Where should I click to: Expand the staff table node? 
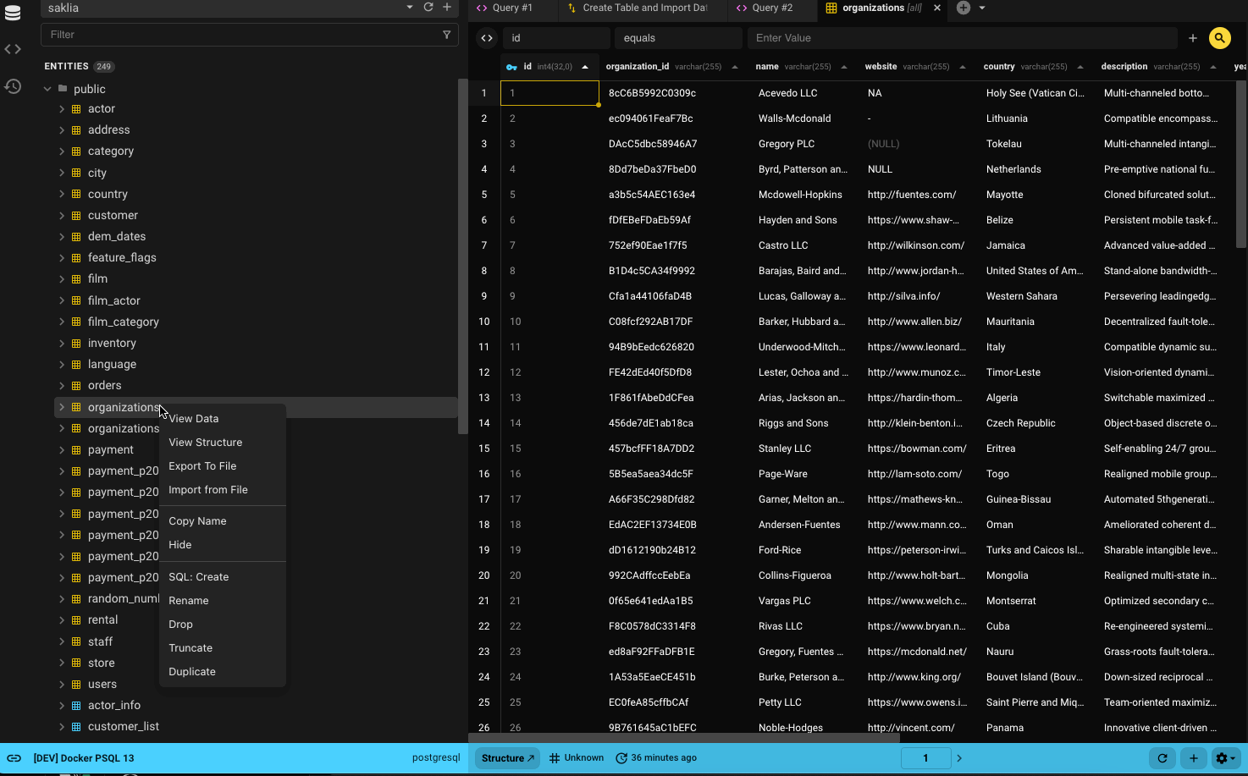pyautogui.click(x=62, y=641)
